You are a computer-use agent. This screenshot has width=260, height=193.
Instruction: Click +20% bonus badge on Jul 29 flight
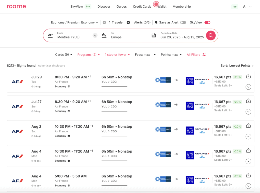[237, 77]
